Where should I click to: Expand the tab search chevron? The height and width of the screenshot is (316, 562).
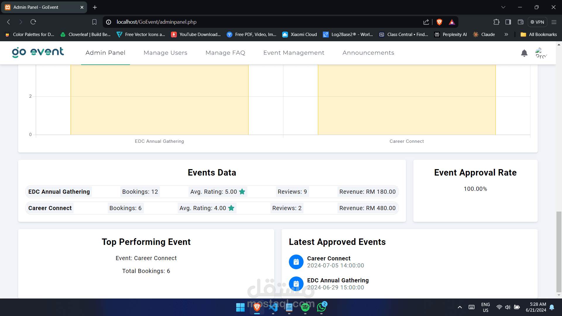tap(503, 7)
